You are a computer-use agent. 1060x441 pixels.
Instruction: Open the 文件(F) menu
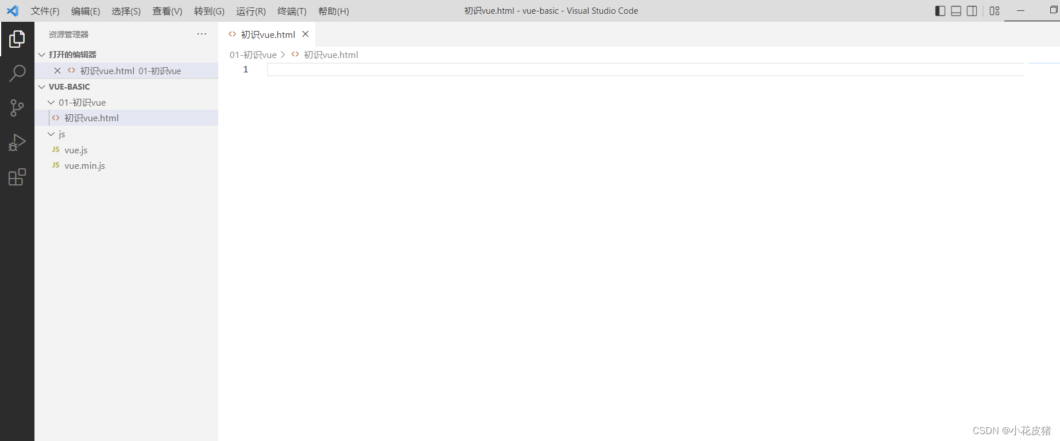click(x=45, y=11)
